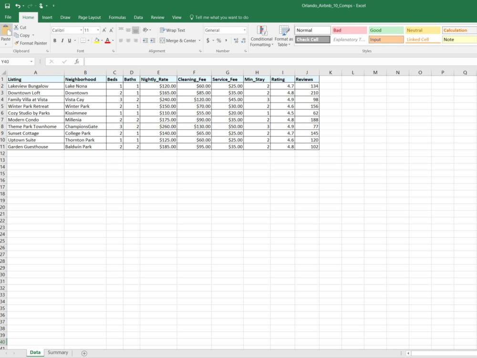Toggle Wrap Text
The image size is (477, 358).
[173, 30]
